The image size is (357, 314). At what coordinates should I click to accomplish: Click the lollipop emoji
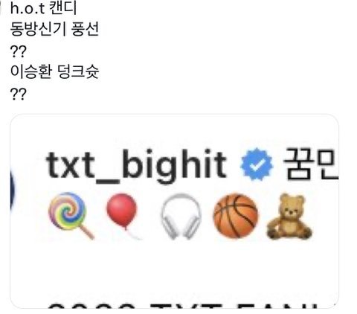(71, 216)
